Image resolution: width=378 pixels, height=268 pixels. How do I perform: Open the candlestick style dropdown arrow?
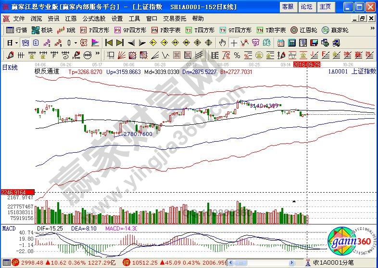click(76, 43)
